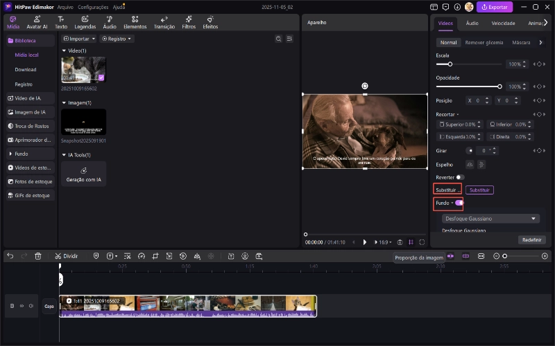Image resolution: width=555 pixels, height=346 pixels.
Task: Click the purple Substituir button
Action: tap(479, 190)
